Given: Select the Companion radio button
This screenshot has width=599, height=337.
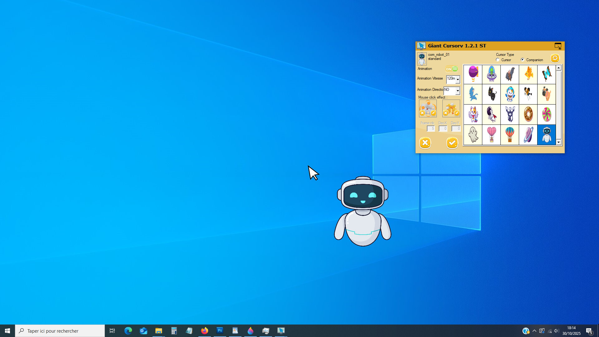Looking at the screenshot, I should 522,60.
